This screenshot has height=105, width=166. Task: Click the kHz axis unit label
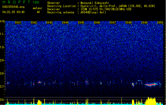[x=2, y=21]
